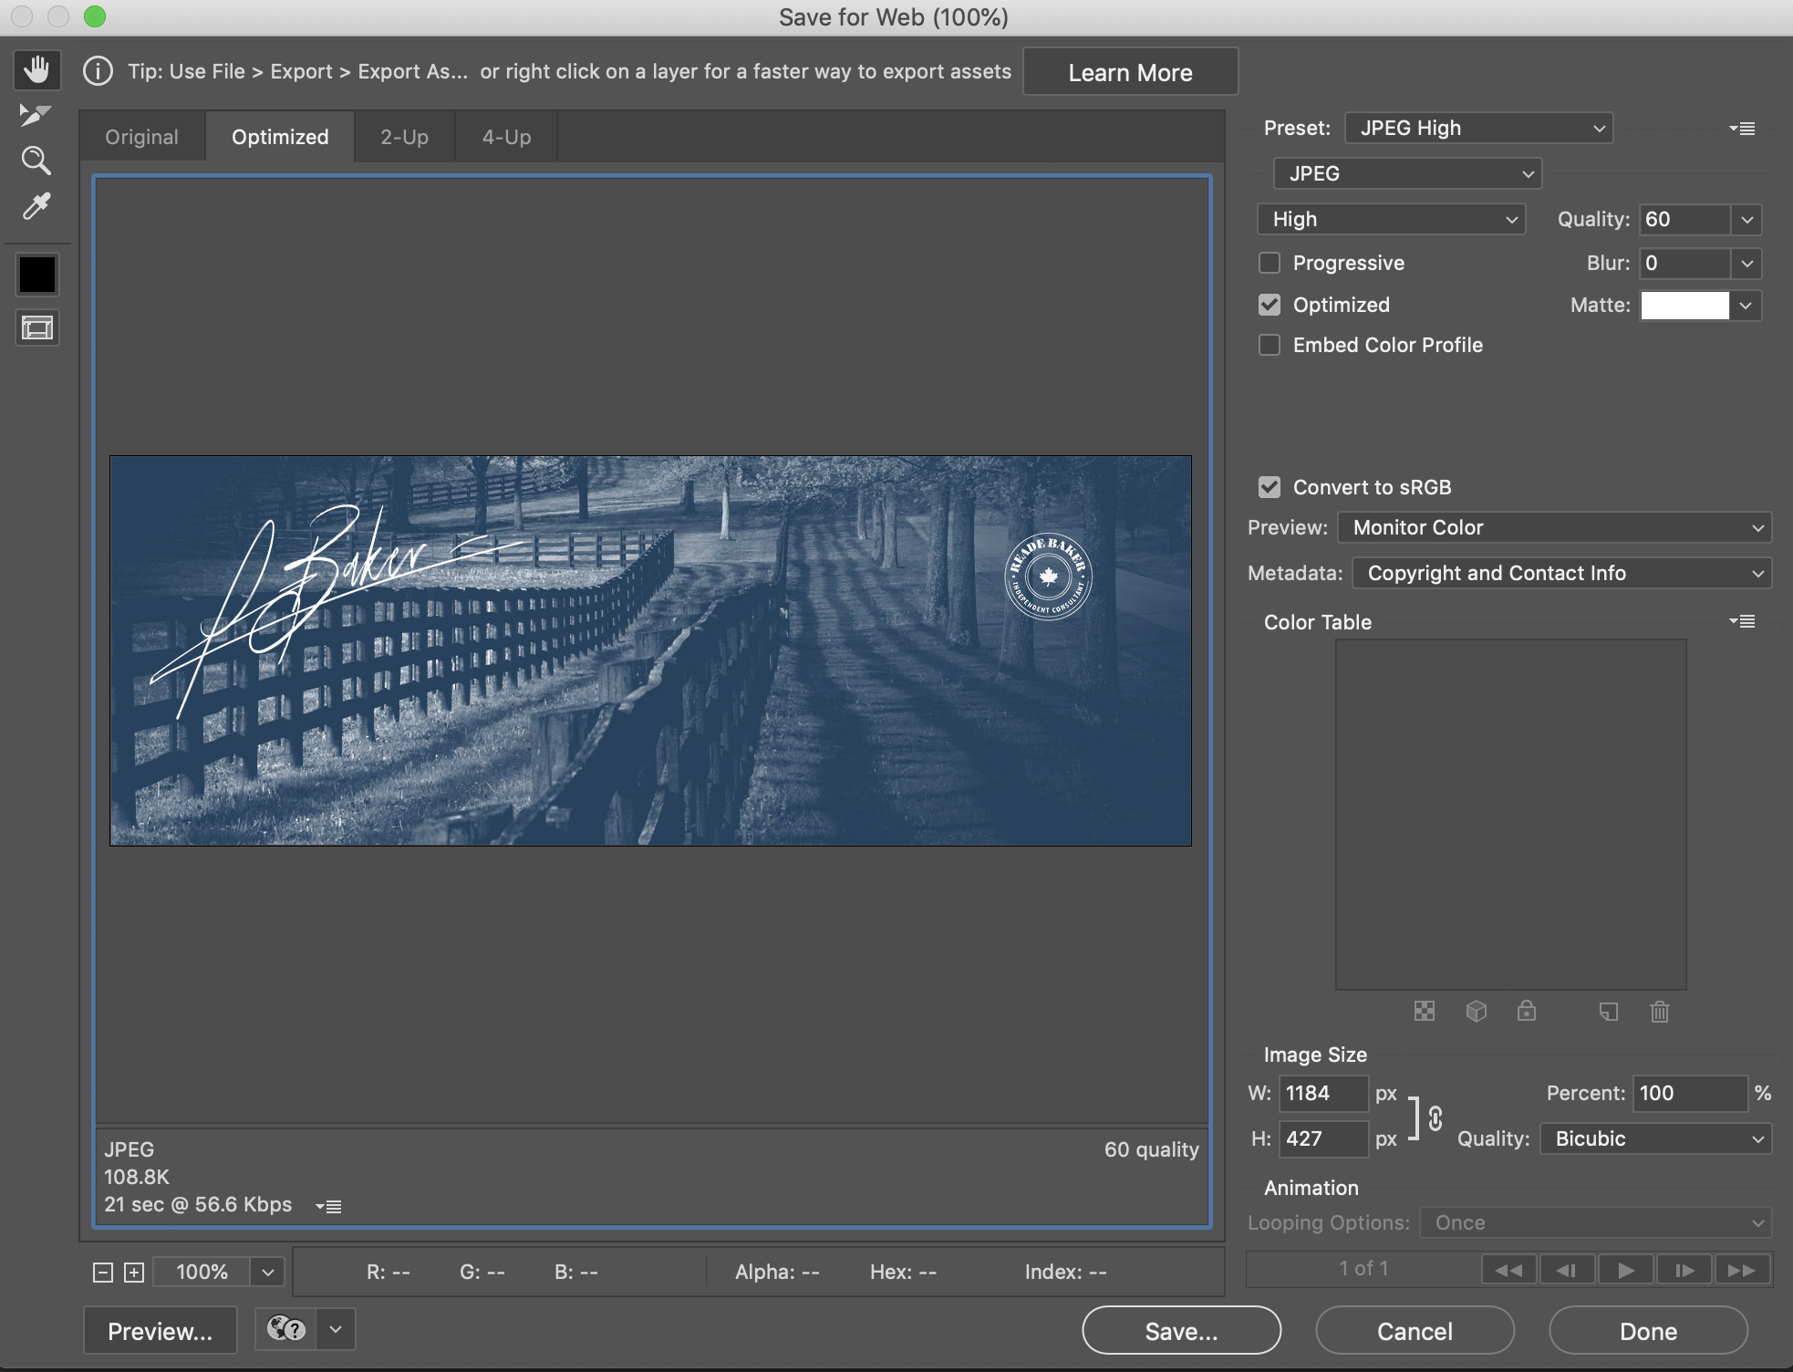Switch to the Optimized tab
This screenshot has height=1372, width=1793.
280,137
